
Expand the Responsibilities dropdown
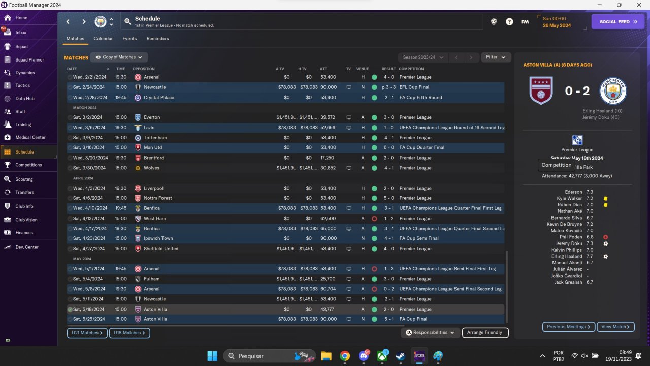click(x=430, y=333)
